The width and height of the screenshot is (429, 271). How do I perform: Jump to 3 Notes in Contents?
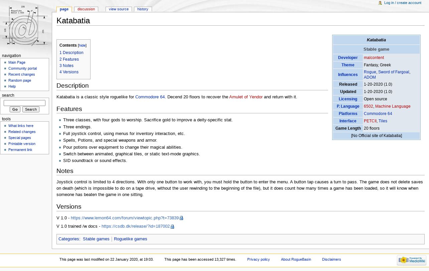tap(66, 66)
